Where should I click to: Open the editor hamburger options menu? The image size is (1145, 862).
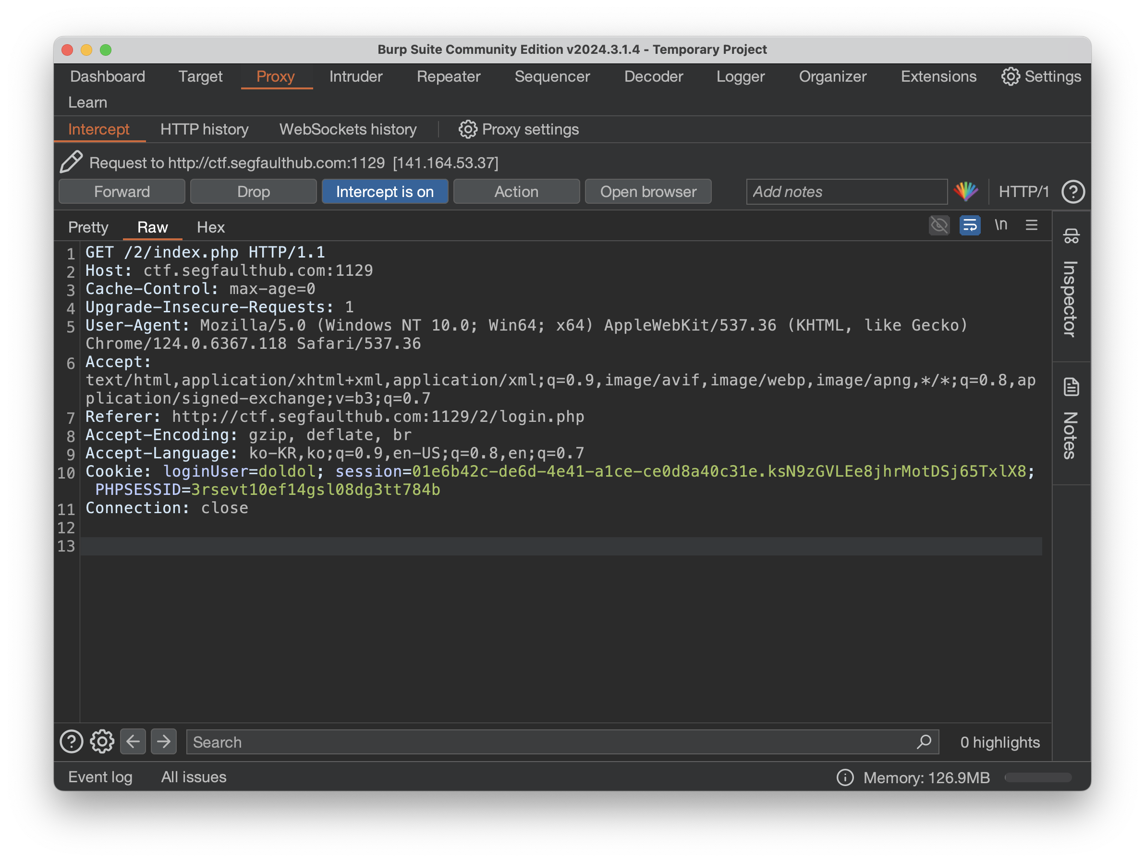coord(1031,225)
